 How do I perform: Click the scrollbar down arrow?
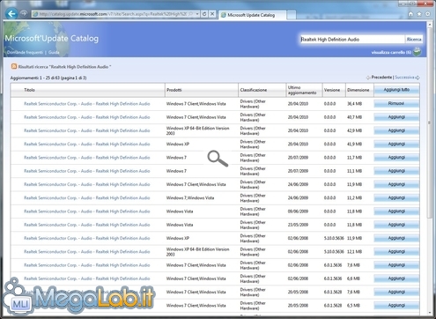pyautogui.click(x=430, y=313)
